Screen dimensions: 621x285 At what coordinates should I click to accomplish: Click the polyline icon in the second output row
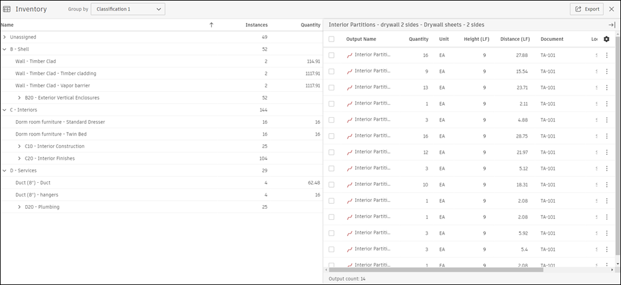click(350, 71)
